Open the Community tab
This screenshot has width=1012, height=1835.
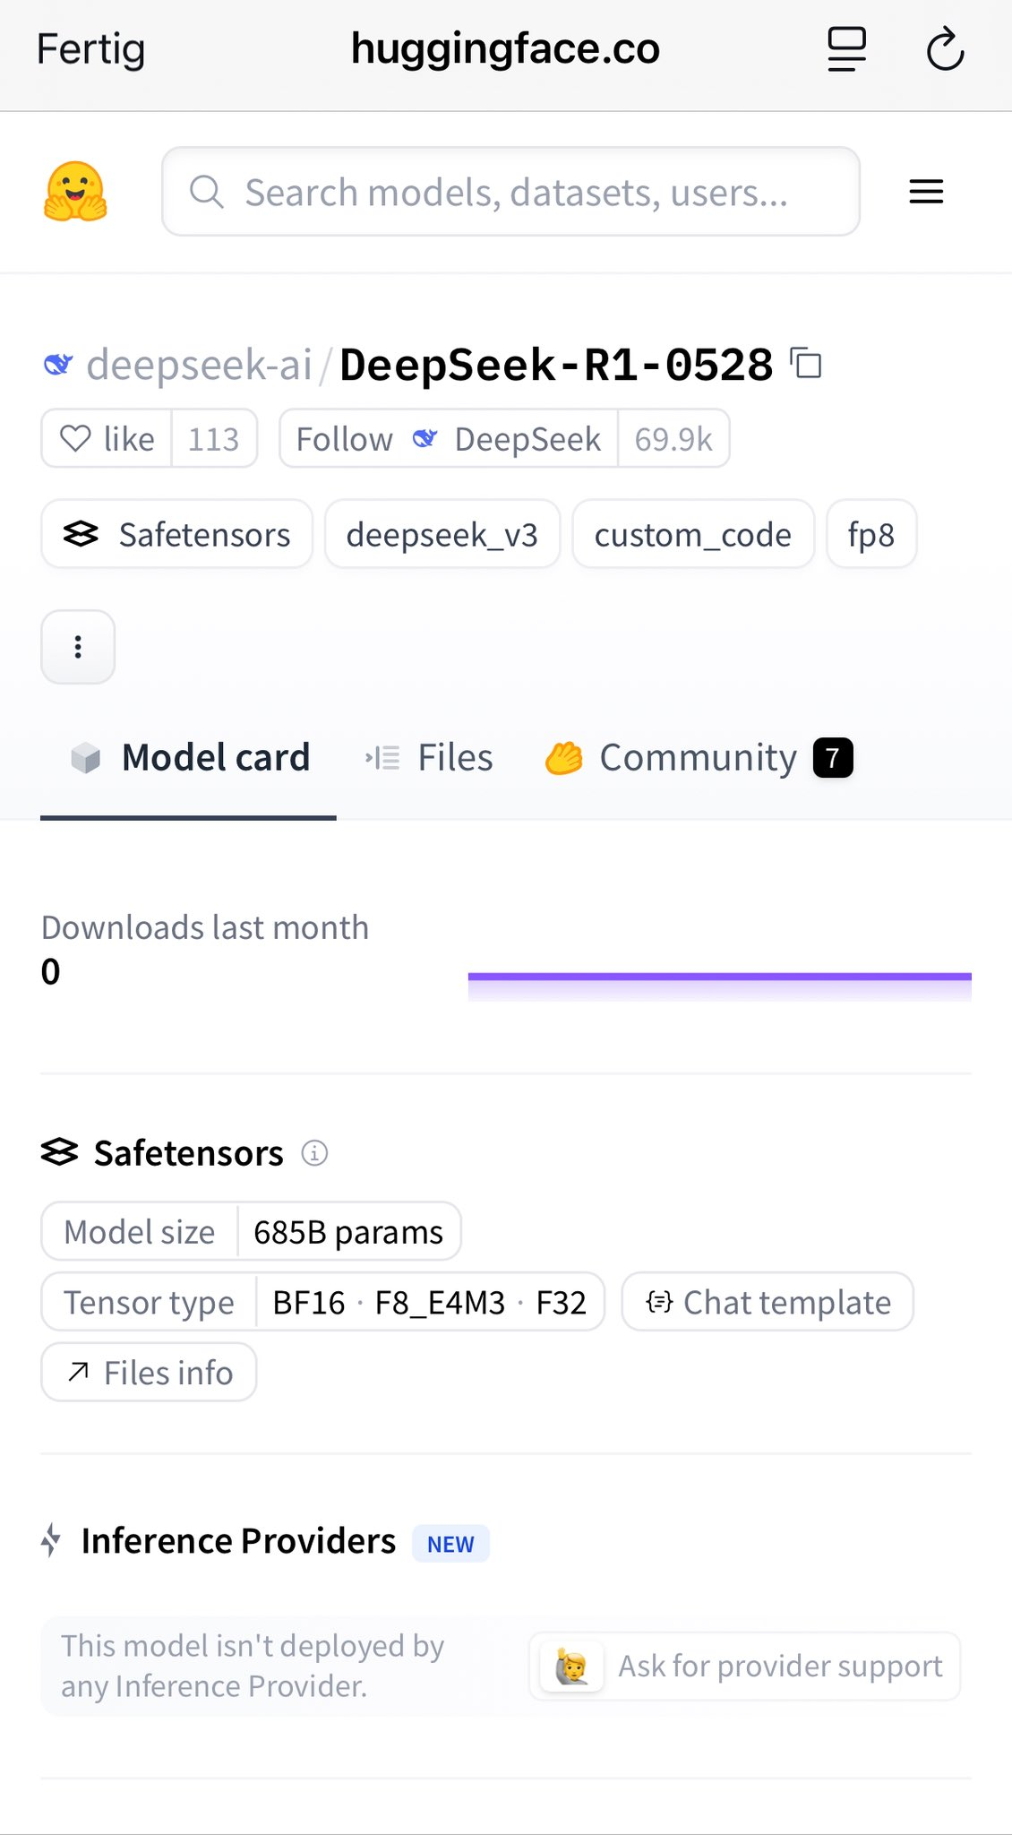click(699, 758)
